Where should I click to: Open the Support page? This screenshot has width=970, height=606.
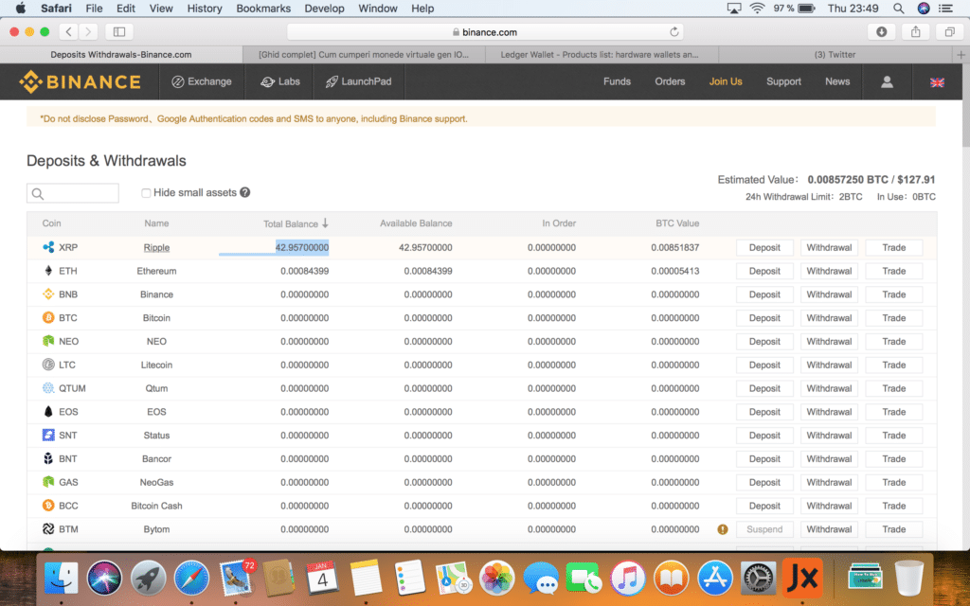click(783, 81)
